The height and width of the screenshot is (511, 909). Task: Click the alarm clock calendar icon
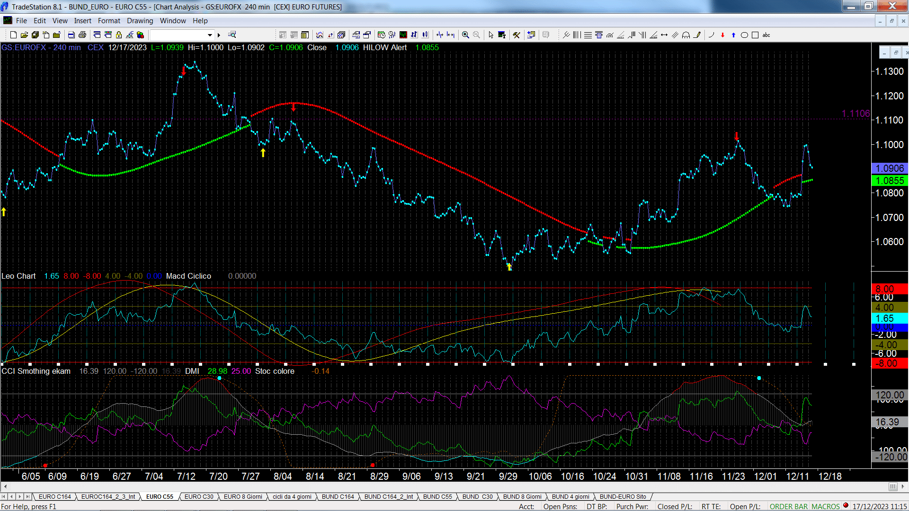click(x=381, y=35)
